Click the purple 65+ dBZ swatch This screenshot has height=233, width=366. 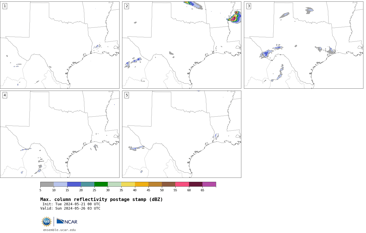click(209, 184)
